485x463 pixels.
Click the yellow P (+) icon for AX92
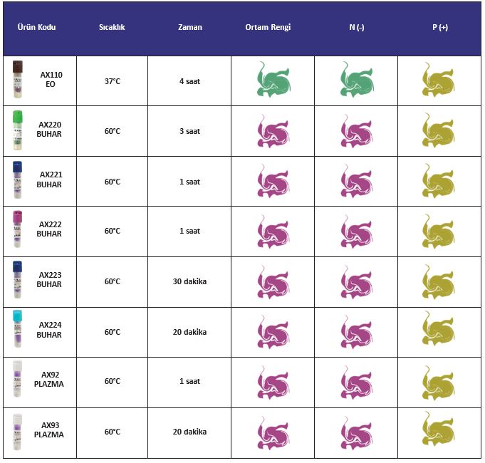[438, 383]
